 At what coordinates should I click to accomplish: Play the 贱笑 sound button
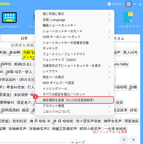pos(26,110)
